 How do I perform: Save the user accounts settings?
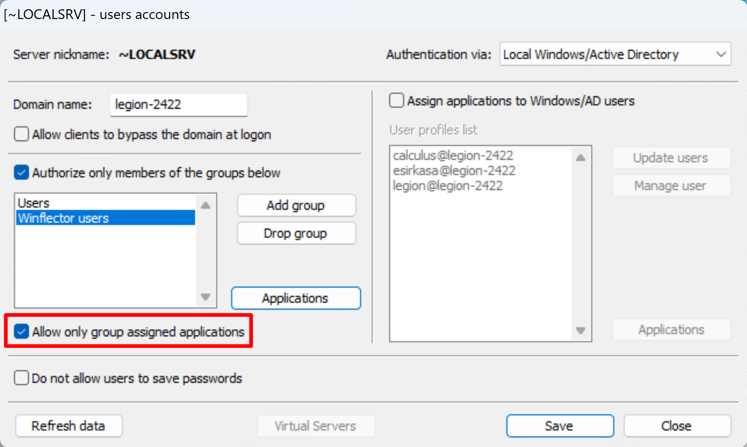559,426
